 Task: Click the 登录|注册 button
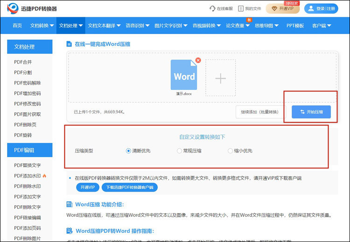(x=321, y=8)
